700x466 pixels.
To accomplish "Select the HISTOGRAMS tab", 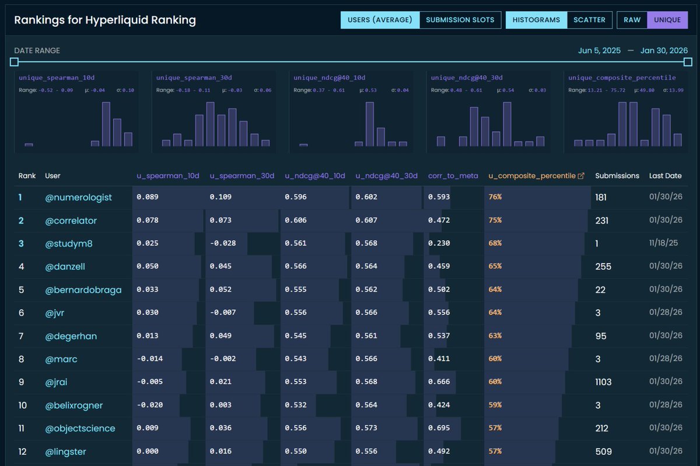I will 535,19.
